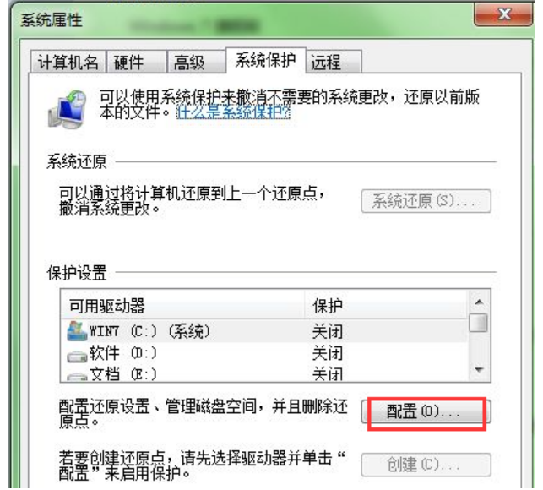Select the 关闭 status of 软件 (D:) row
This screenshot has width=543, height=490.
328,353
